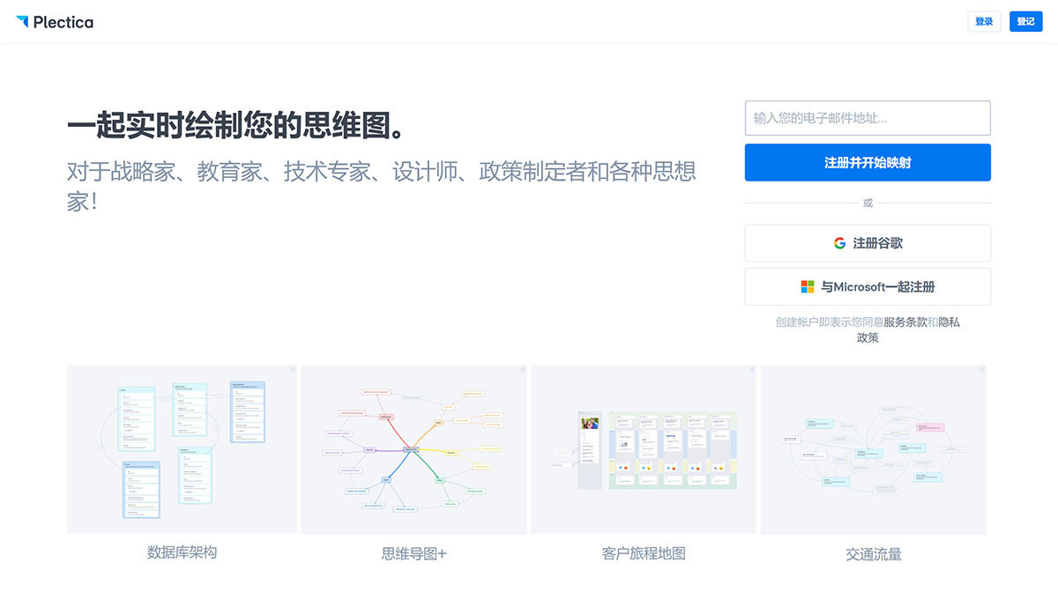Image resolution: width=1058 pixels, height=592 pixels.
Task: Select the 客户旅程地图 caption label
Action: 643,553
